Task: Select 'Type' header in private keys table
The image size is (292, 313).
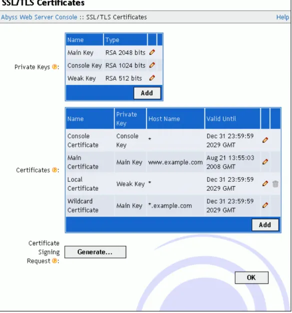Action: tap(112, 40)
